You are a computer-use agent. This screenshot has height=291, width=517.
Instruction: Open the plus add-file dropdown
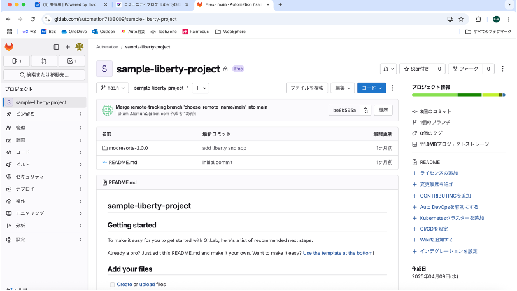(x=201, y=88)
